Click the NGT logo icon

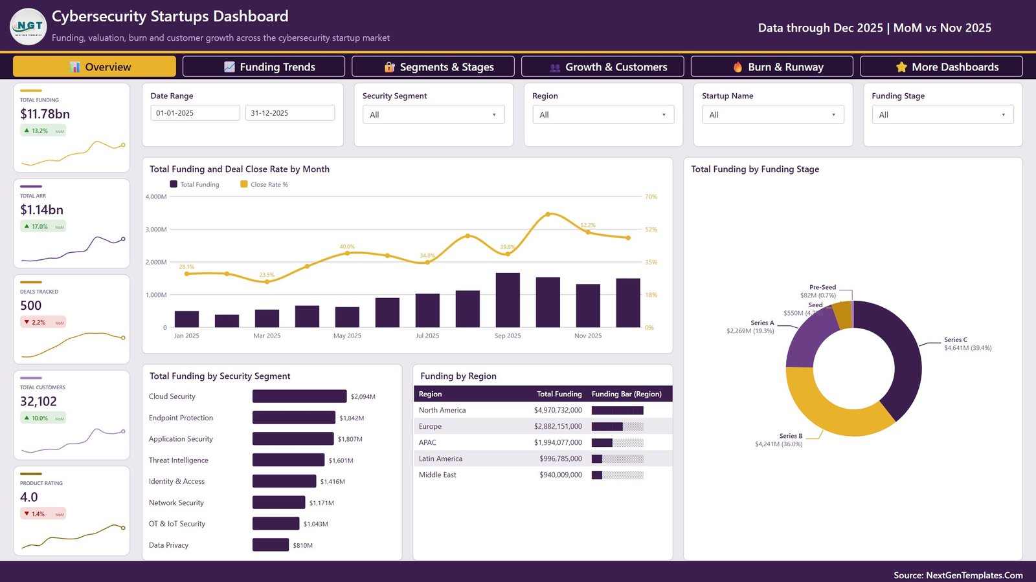click(x=28, y=27)
